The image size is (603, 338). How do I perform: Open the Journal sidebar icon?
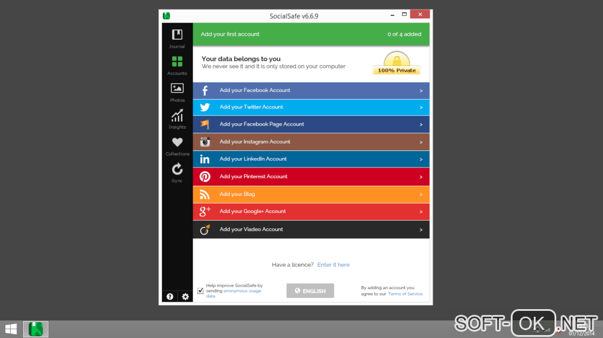pos(177,35)
